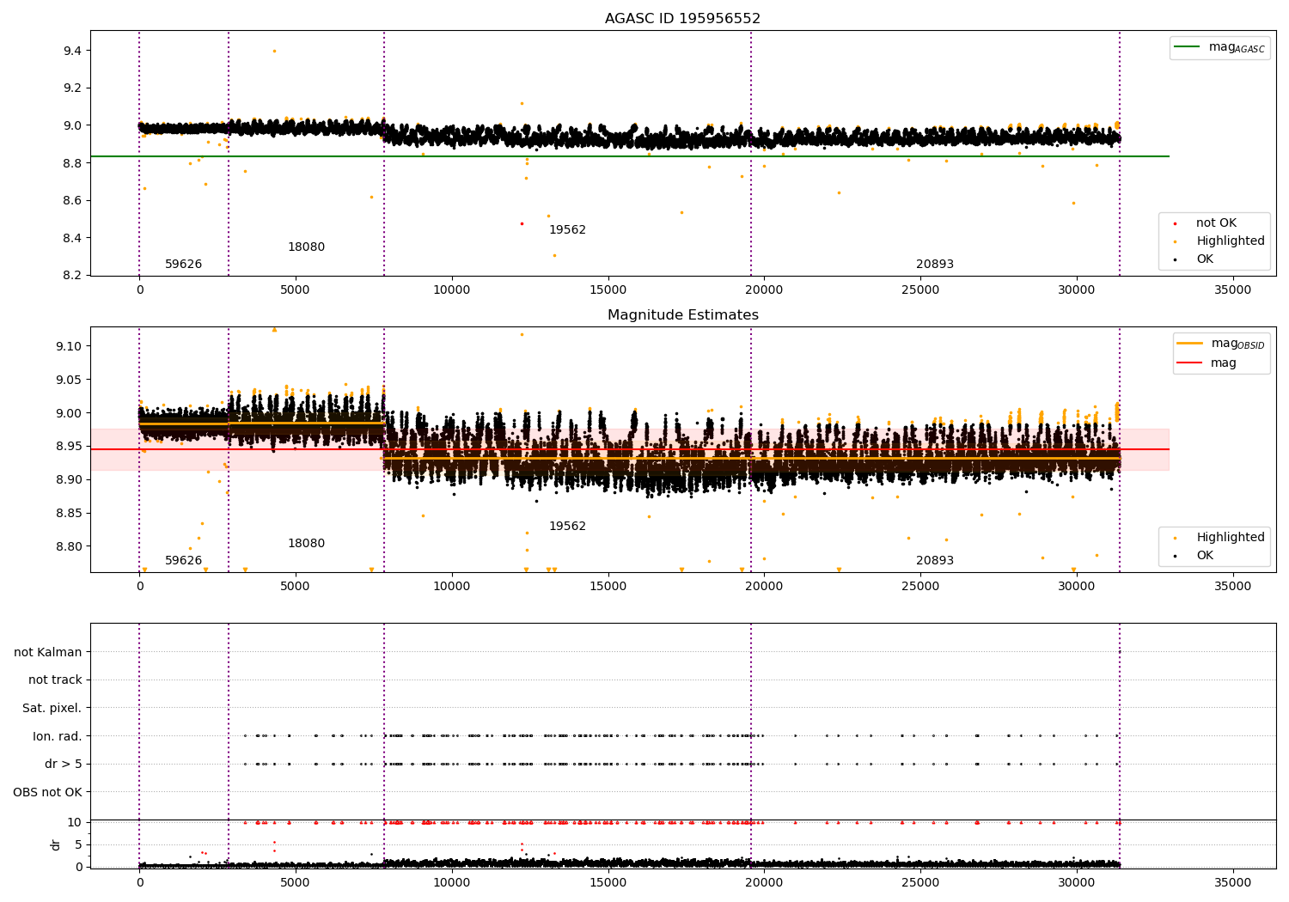Viewport: 1289px width, 902px height.
Task: Click the 'Magnitude Estimates' subplot title
Action: pyautogui.click(x=682, y=315)
